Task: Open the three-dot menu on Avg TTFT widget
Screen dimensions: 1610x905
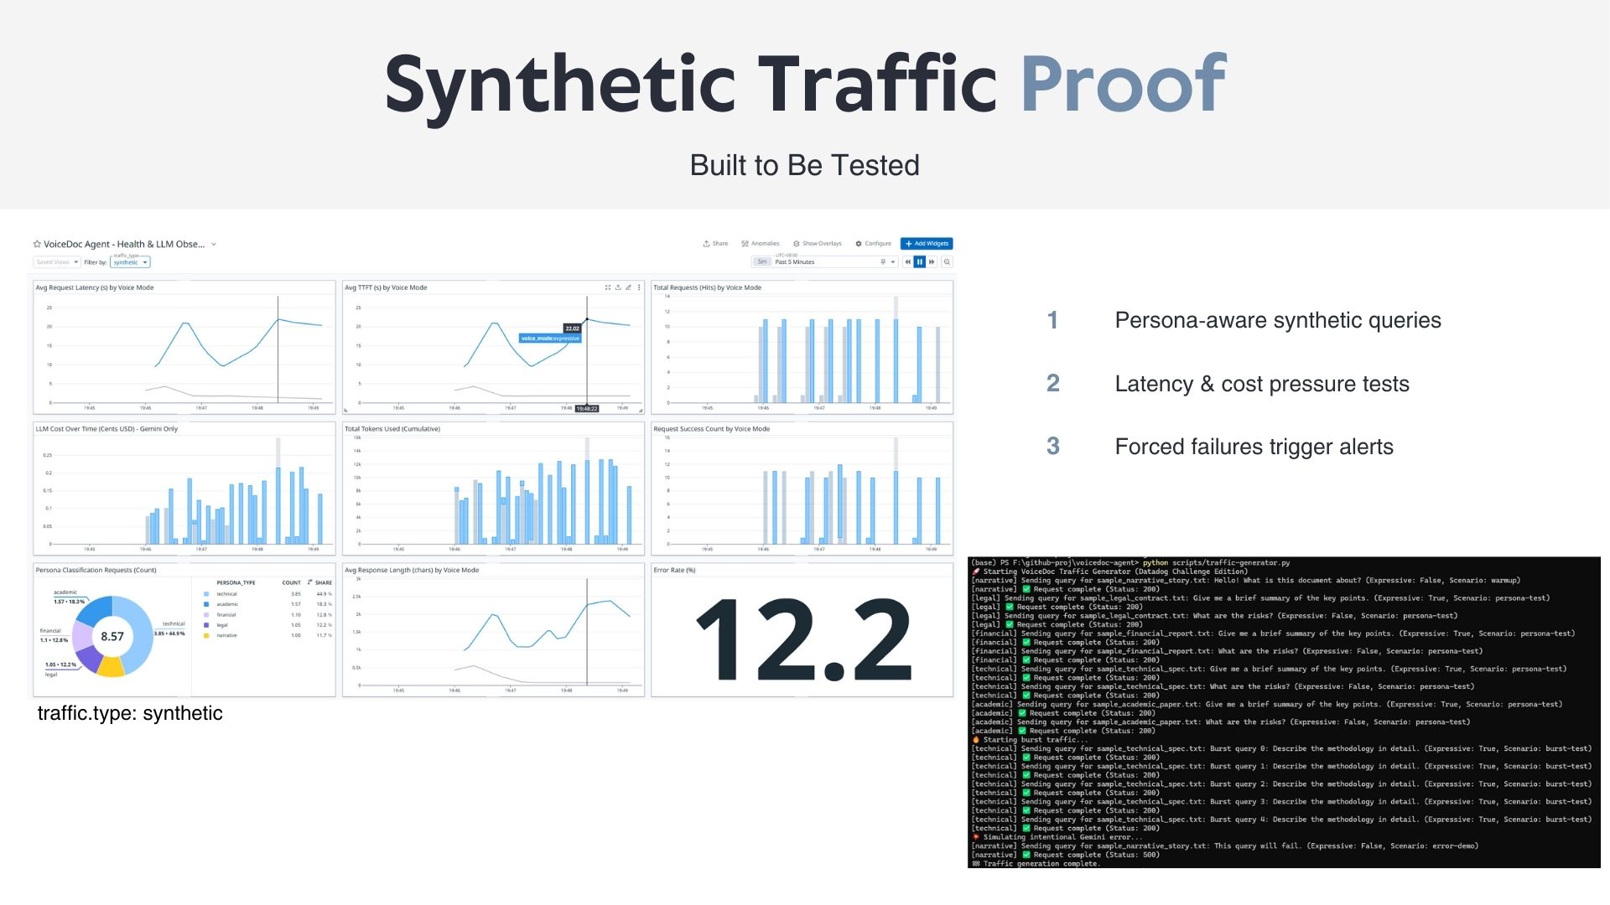Action: pos(639,287)
